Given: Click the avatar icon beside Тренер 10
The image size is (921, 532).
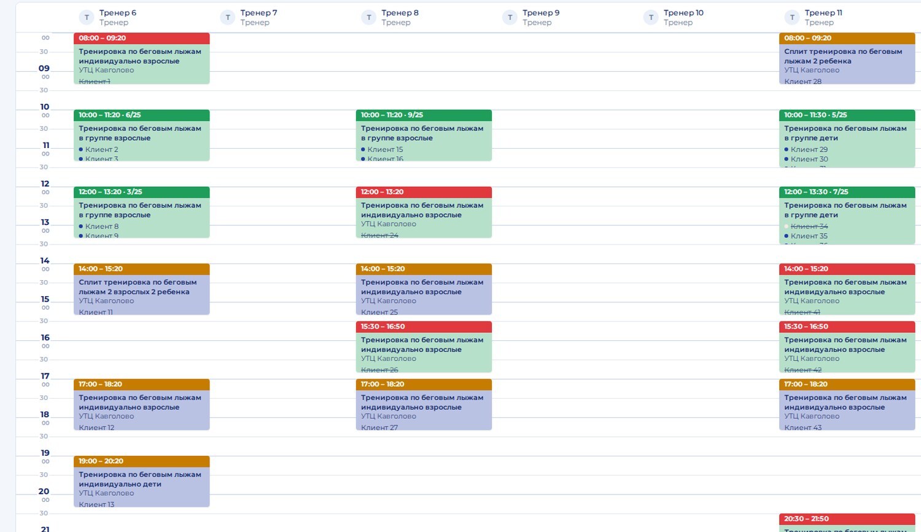Looking at the screenshot, I should [651, 18].
